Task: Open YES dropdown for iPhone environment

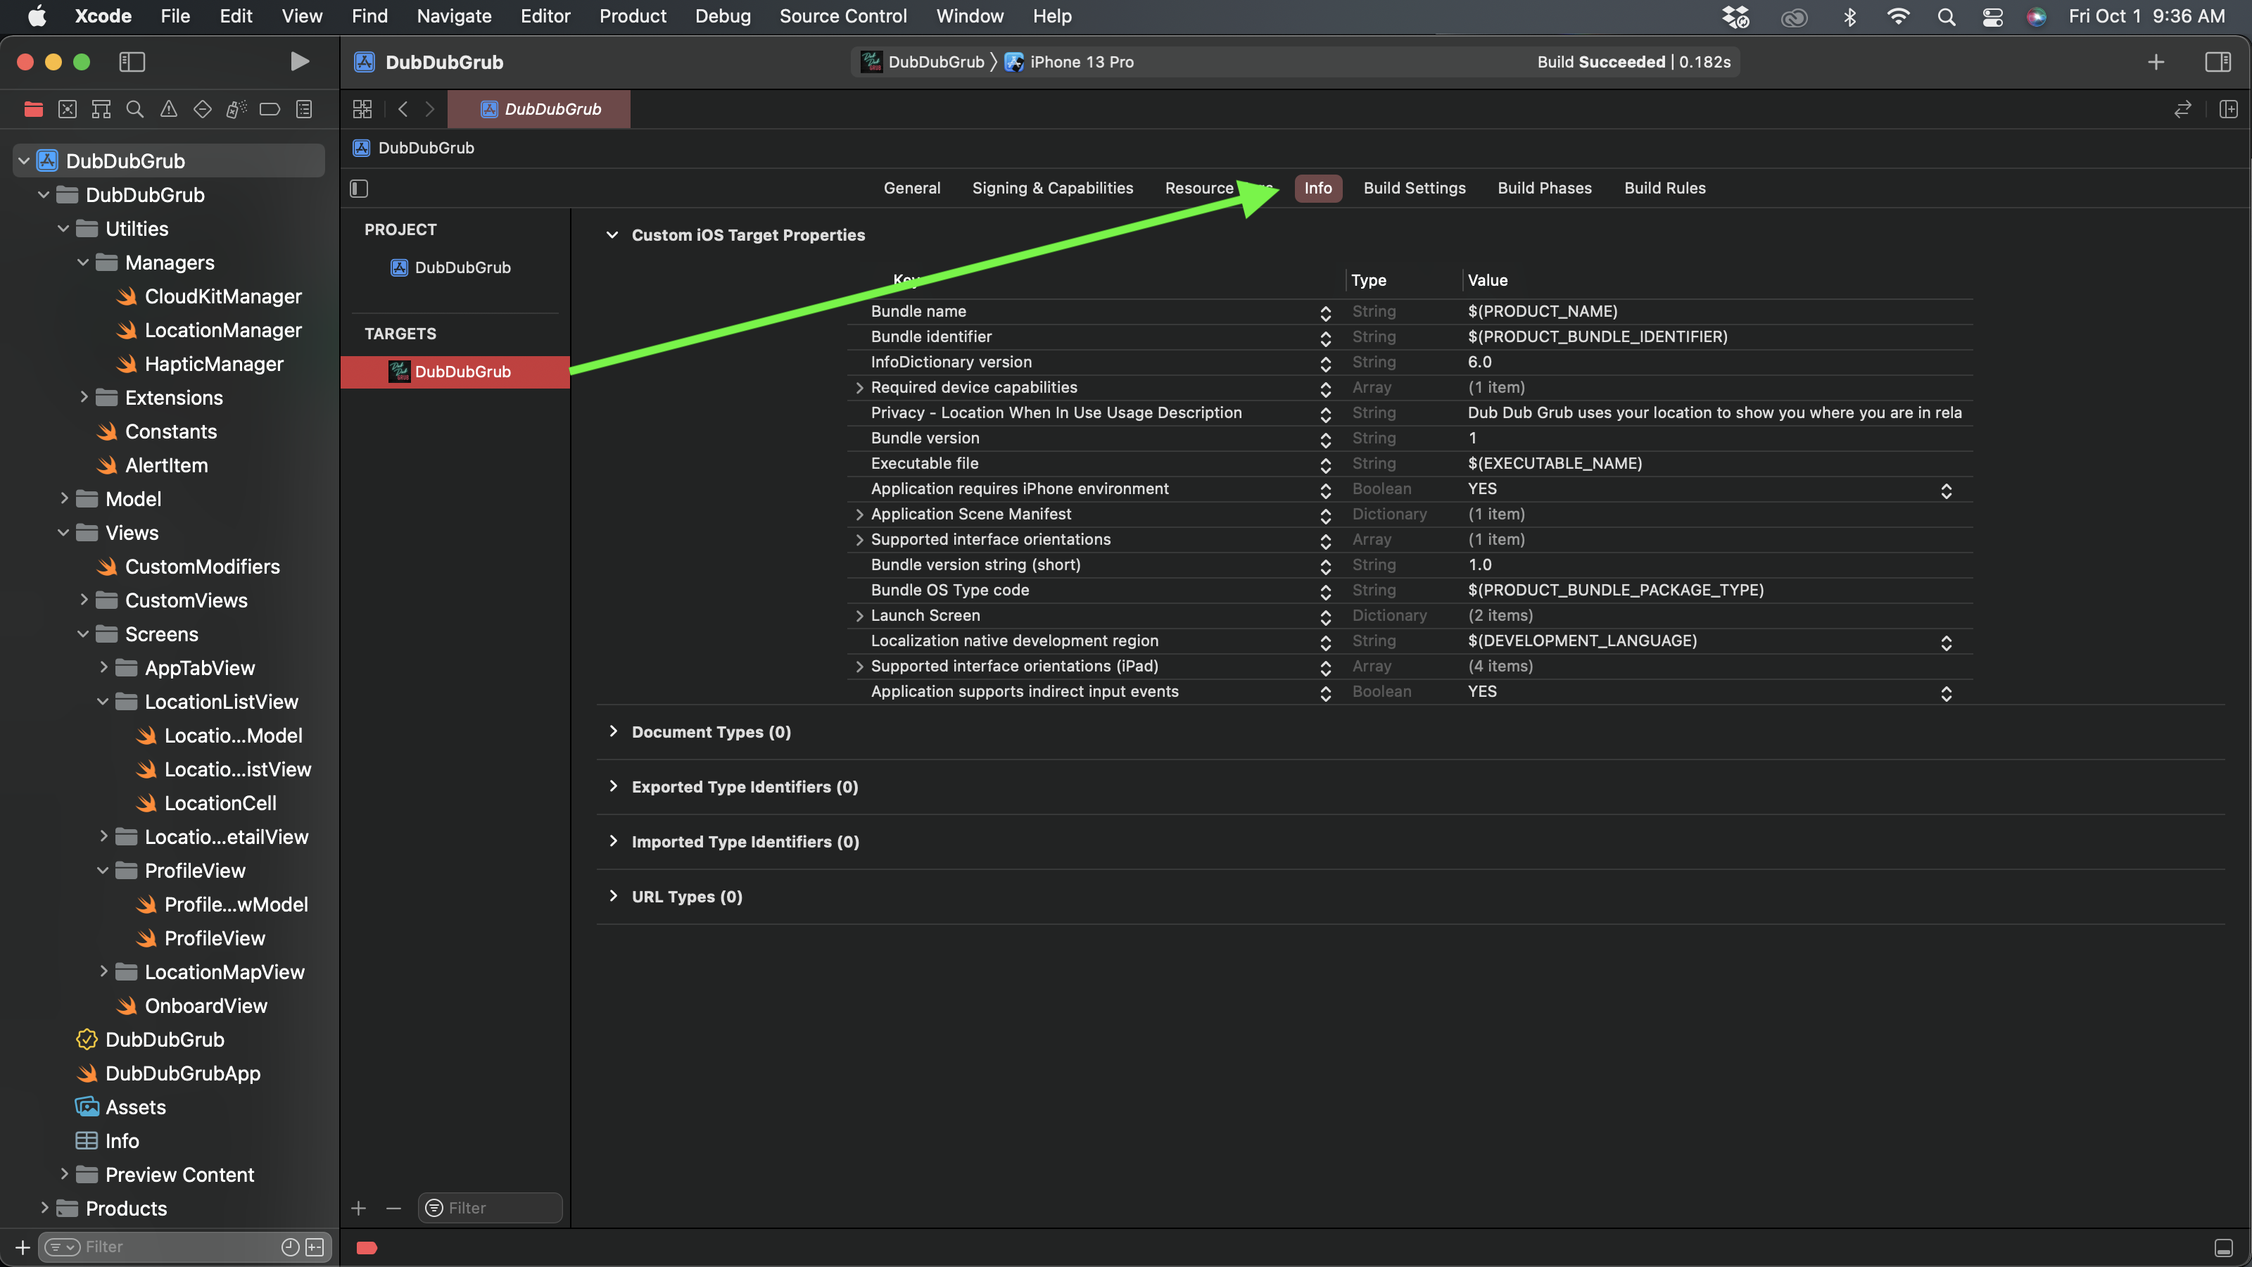Action: 1946,490
